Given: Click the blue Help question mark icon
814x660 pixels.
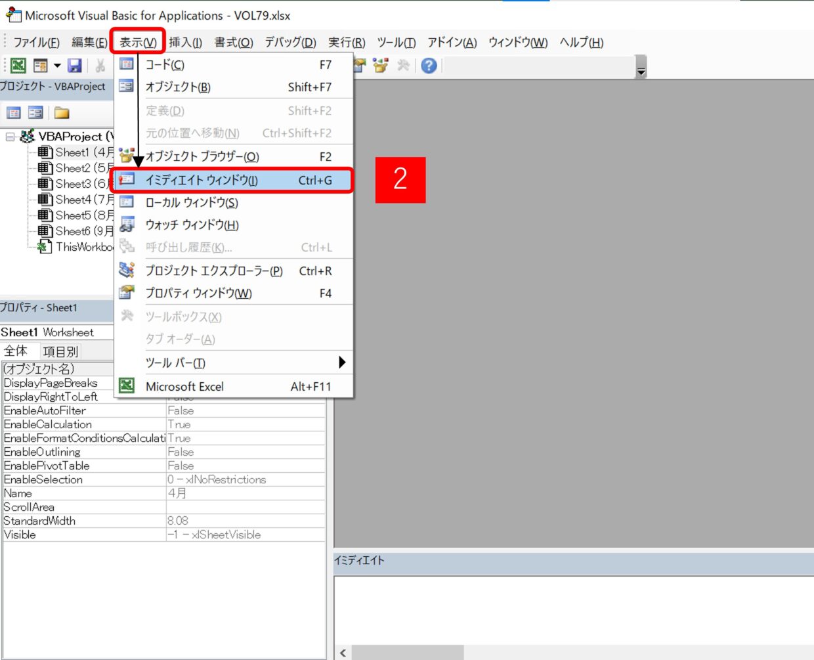Looking at the screenshot, I should 429,65.
